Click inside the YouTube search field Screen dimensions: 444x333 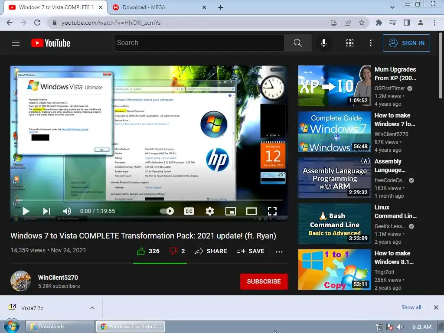point(199,43)
